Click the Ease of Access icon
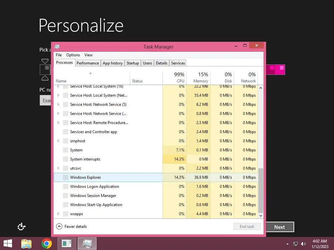The width and height of the screenshot is (334, 250). [x=22, y=227]
